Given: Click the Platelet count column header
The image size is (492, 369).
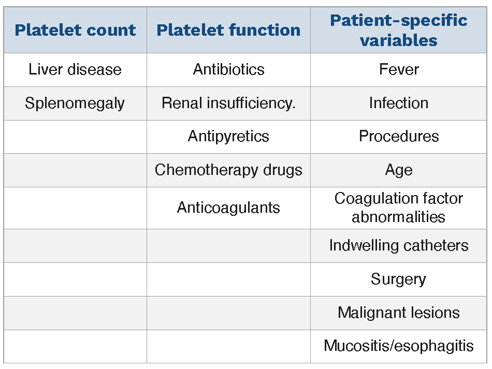Looking at the screenshot, I should 75,30.
